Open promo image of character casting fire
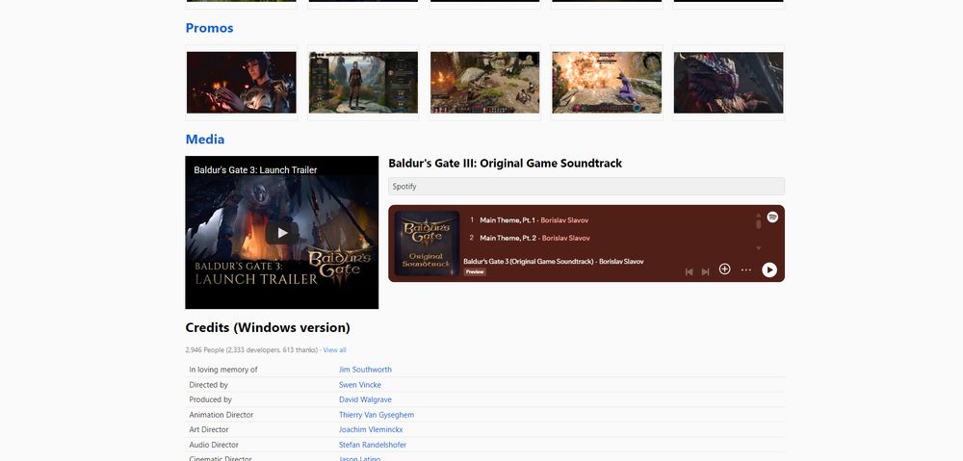The width and height of the screenshot is (963, 461). coord(242,82)
